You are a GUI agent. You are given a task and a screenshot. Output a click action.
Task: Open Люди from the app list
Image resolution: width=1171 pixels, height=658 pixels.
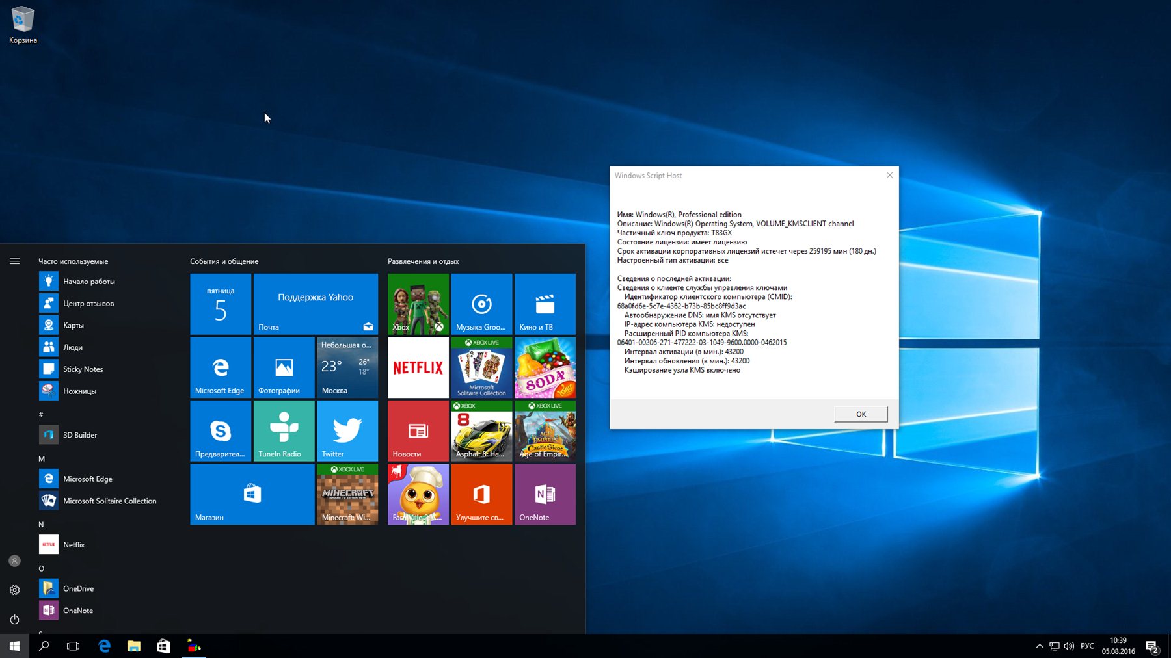pos(104,347)
